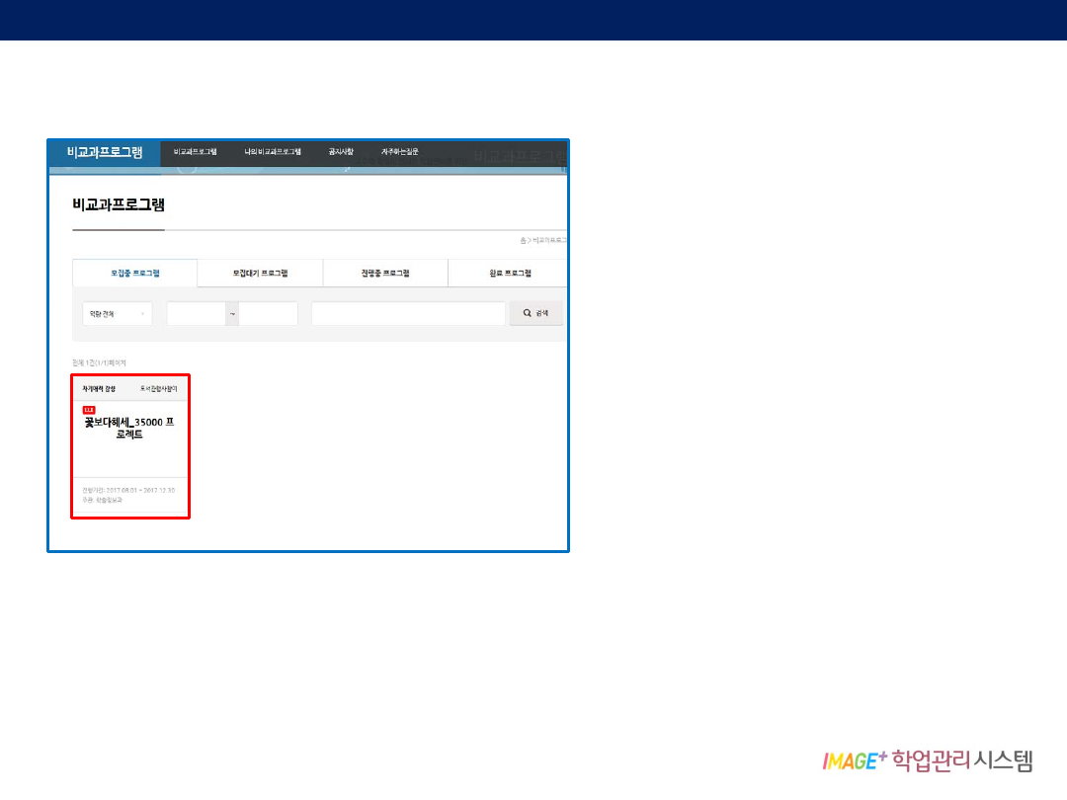The image size is (1067, 800).
Task: Click the breadcrumb path at the page's right
Action: tap(543, 240)
